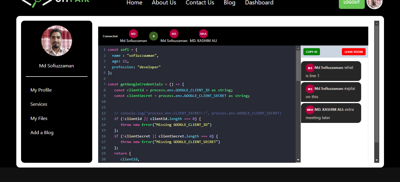Screen dimensions: 400x182
Task: Click line number 10 in the gutter
Action: 103,102
